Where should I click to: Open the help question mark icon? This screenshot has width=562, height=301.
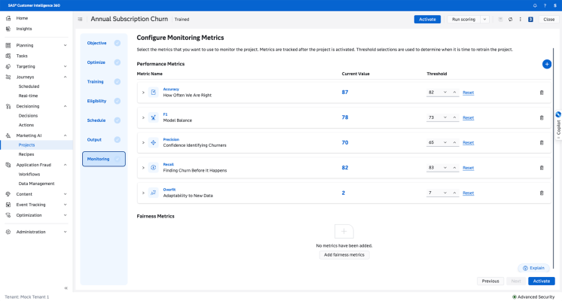click(x=545, y=5)
